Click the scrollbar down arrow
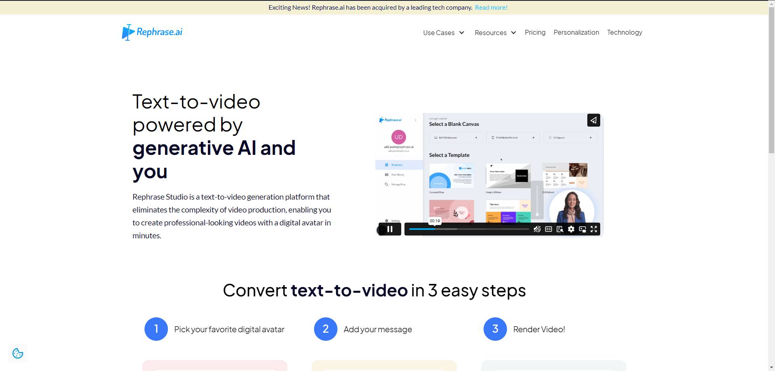The height and width of the screenshot is (371, 775). tap(771, 367)
